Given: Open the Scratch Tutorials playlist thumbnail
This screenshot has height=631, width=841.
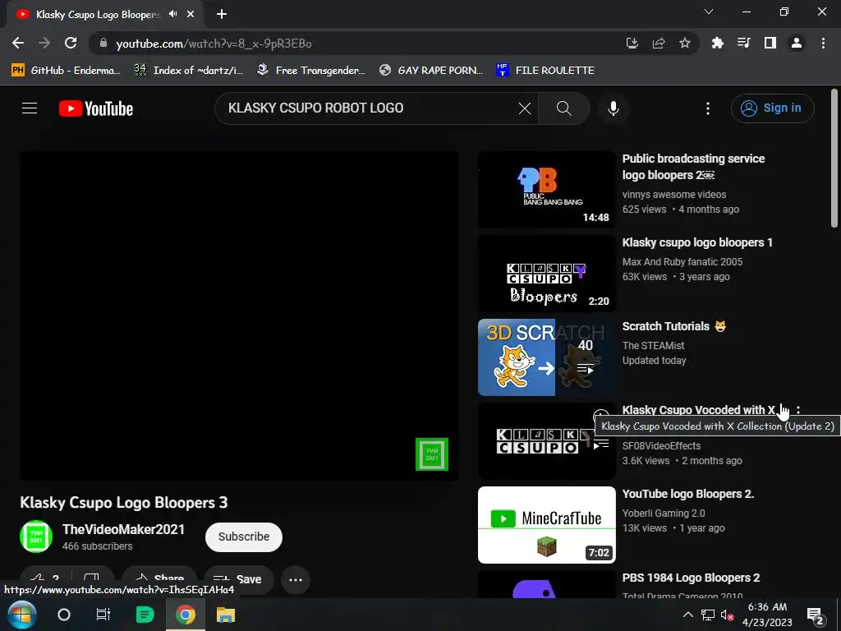Looking at the screenshot, I should [546, 357].
